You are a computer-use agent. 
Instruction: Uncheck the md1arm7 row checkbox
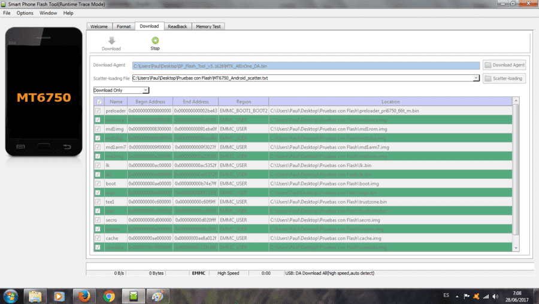[98, 147]
